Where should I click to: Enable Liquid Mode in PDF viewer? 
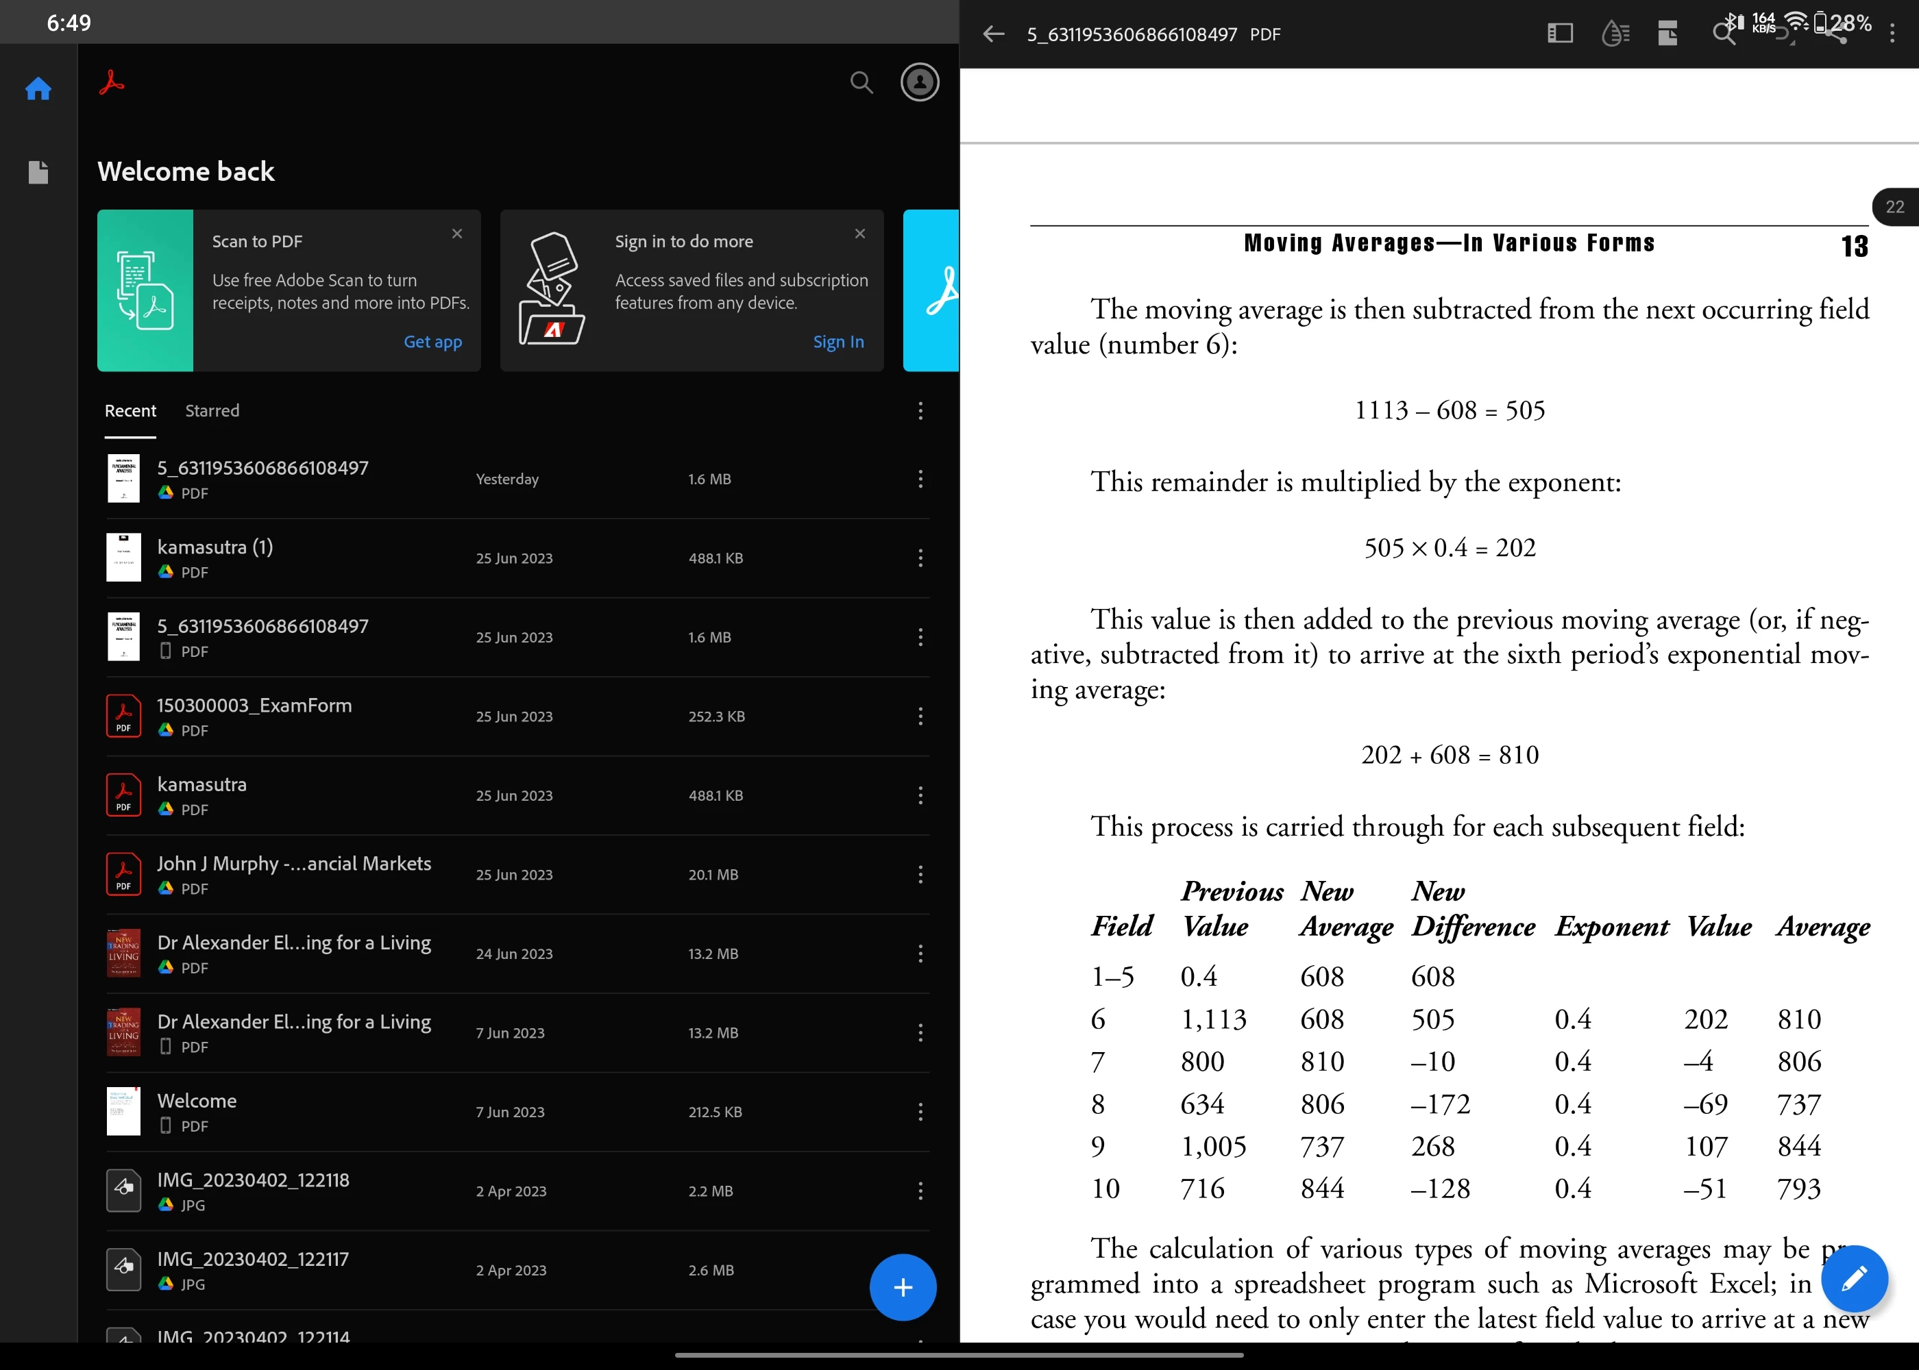pyautogui.click(x=1614, y=34)
